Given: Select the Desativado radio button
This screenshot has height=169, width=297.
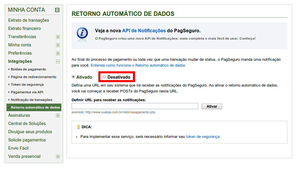Looking at the screenshot, I should 104,77.
